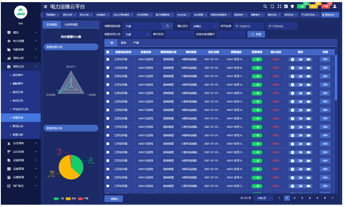Check the select-all checkbox in table header

(x=108, y=52)
